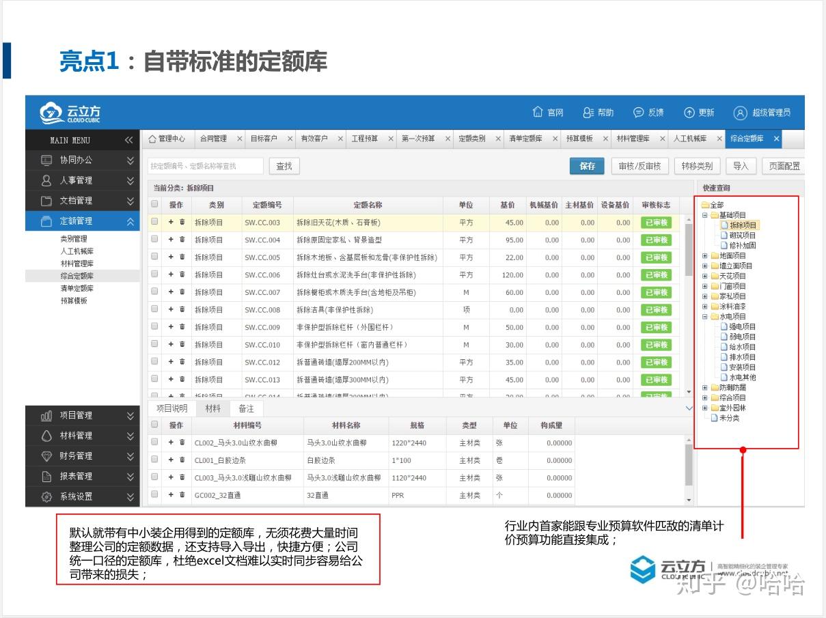
Task: Click the quota search input field
Action: point(205,166)
